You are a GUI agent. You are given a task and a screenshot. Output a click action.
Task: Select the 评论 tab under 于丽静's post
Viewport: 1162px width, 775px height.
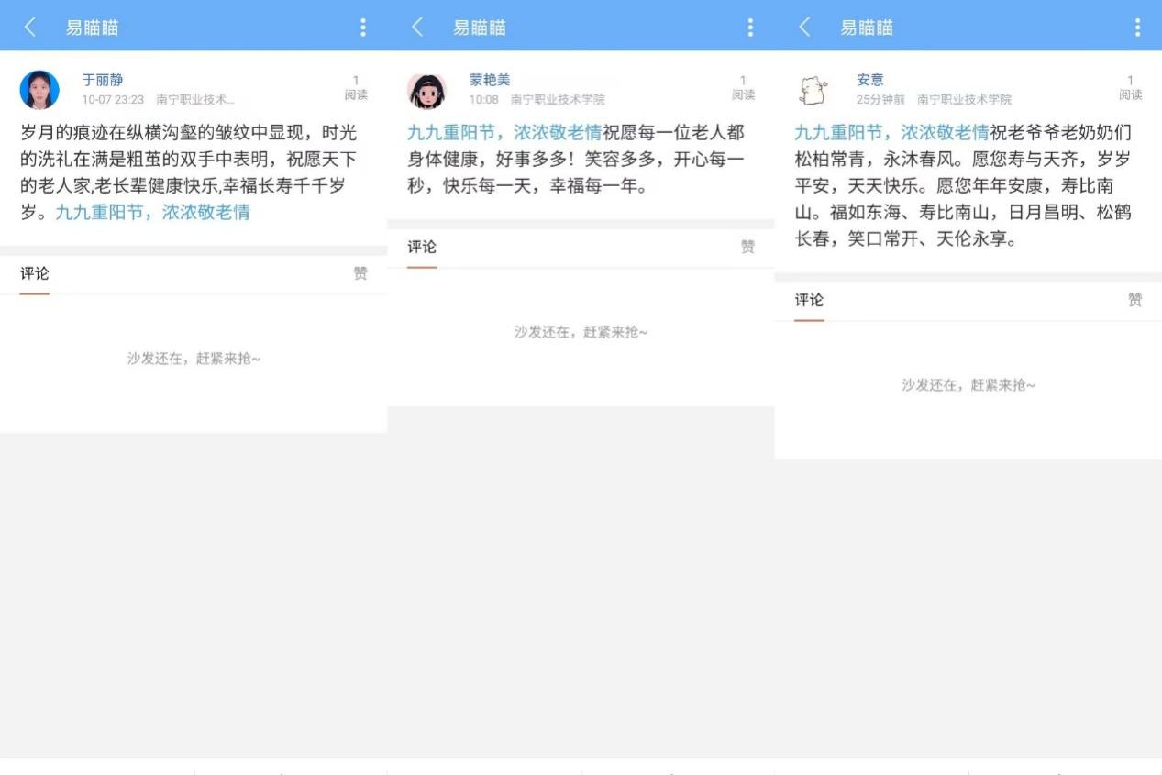(x=35, y=273)
